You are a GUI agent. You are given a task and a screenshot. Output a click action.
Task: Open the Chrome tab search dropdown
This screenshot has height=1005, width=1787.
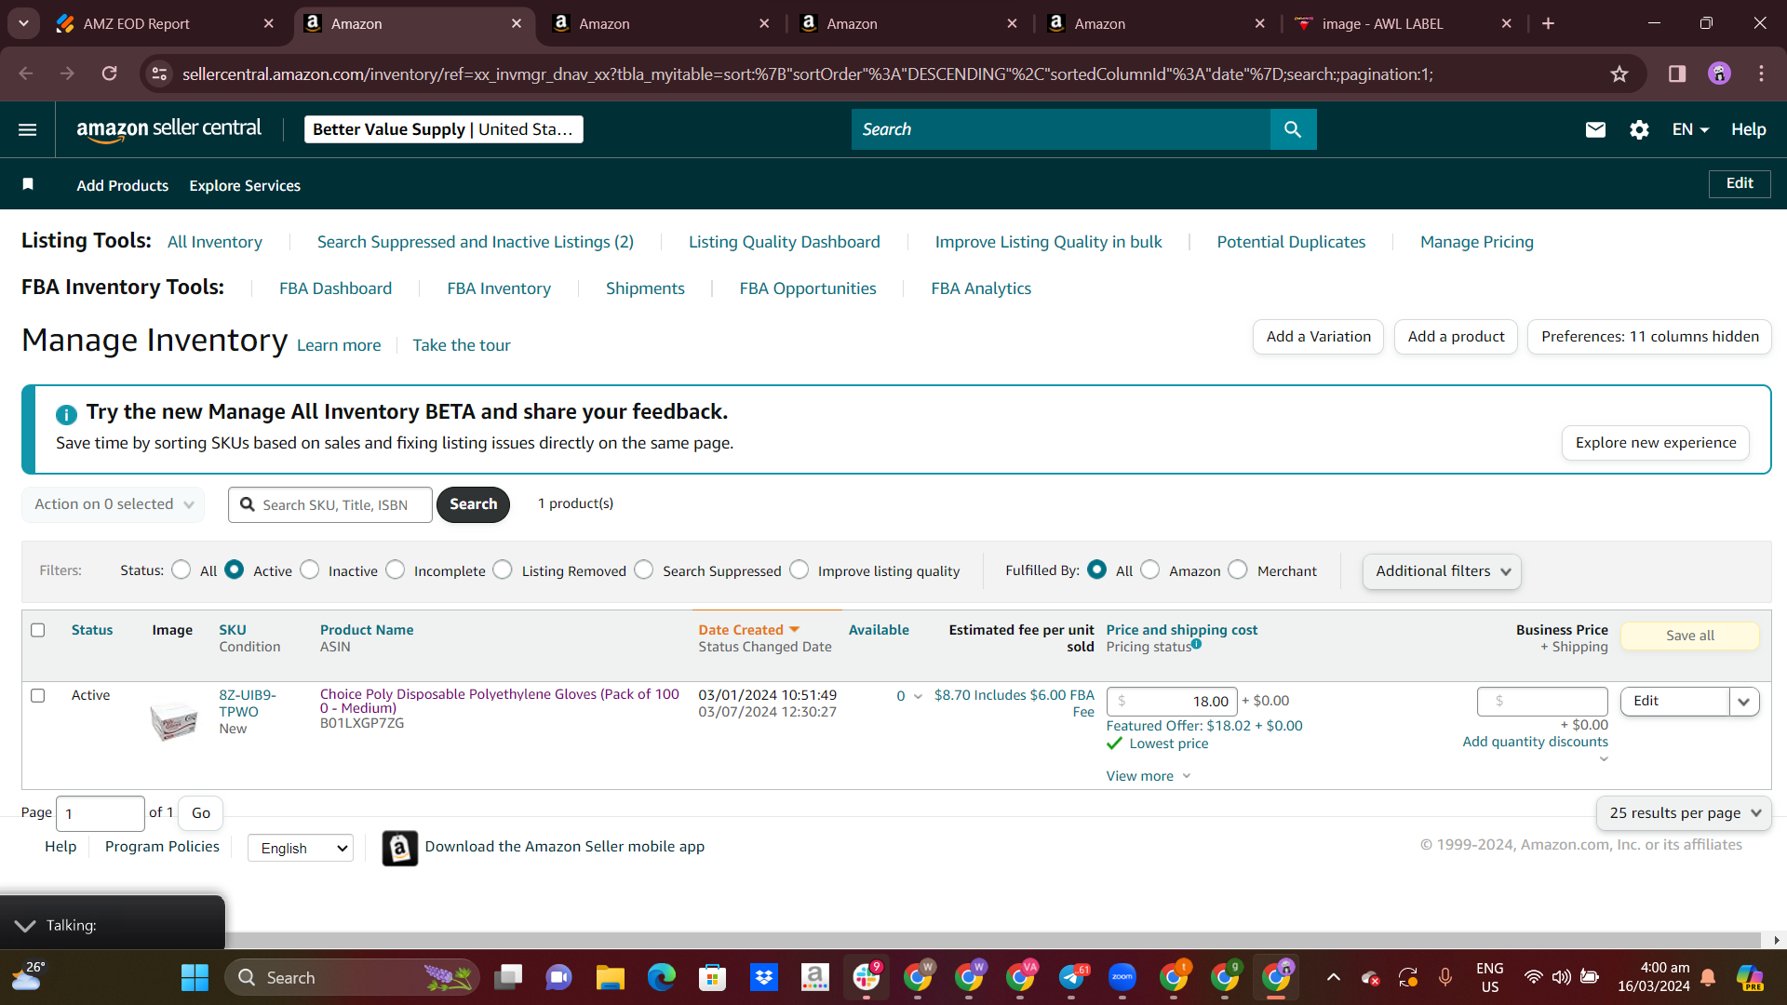23,23
